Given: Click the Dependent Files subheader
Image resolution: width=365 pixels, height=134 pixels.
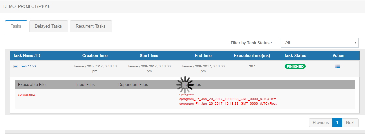Looking at the screenshot, I should [x=133, y=85].
